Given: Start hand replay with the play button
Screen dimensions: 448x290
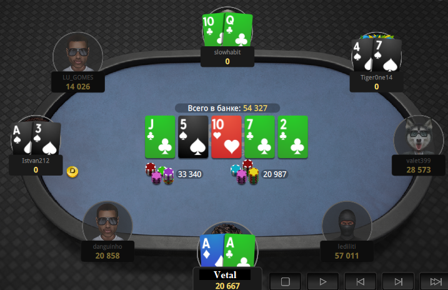Looking at the screenshot, I should (323, 282).
